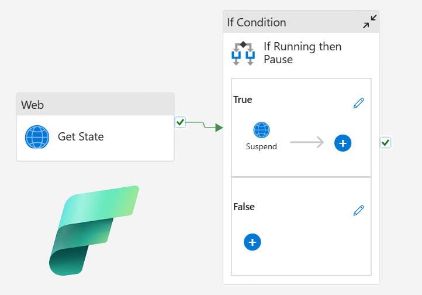Select the True branch label
The image size is (422, 295).
(x=243, y=100)
